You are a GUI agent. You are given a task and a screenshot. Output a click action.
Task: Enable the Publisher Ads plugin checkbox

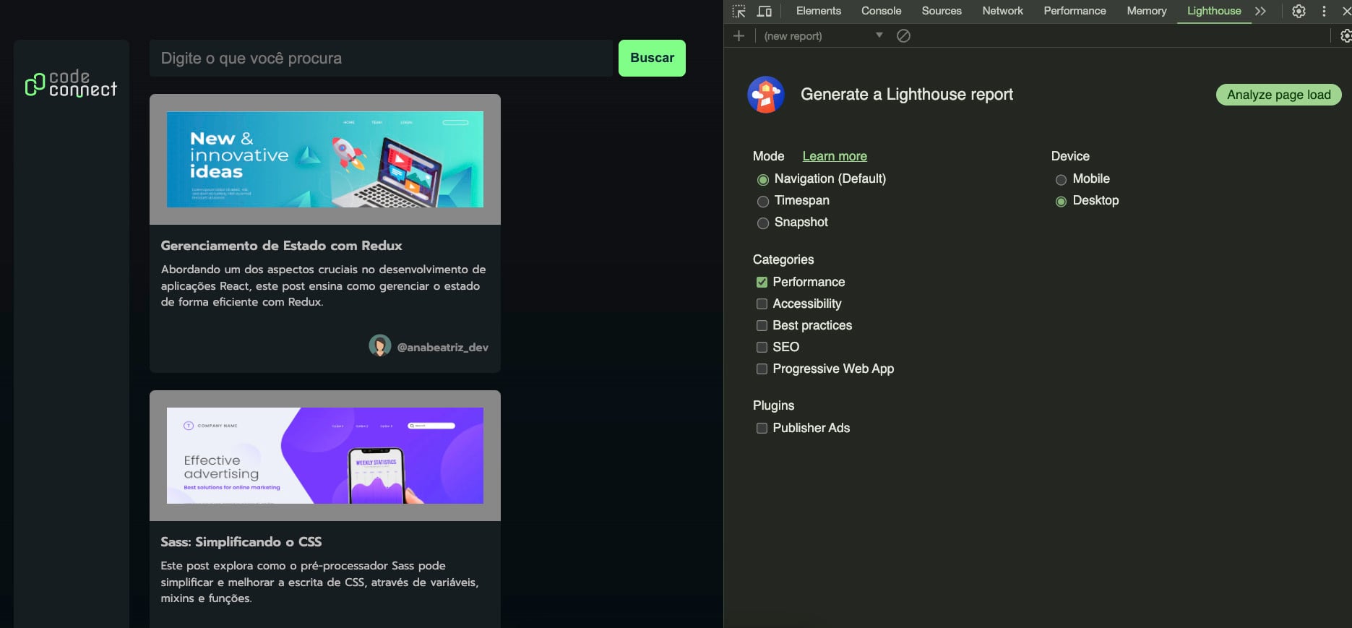(x=762, y=429)
